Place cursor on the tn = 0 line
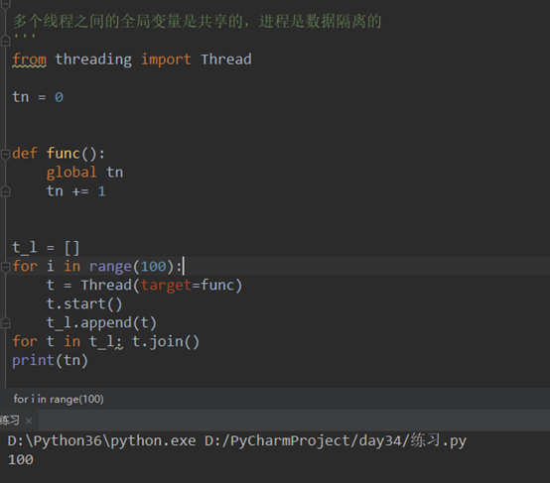 [38, 97]
